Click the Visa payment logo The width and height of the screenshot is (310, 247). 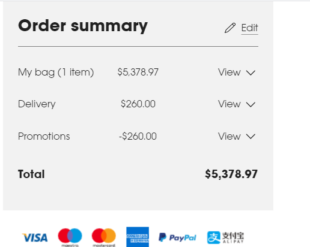(35, 237)
